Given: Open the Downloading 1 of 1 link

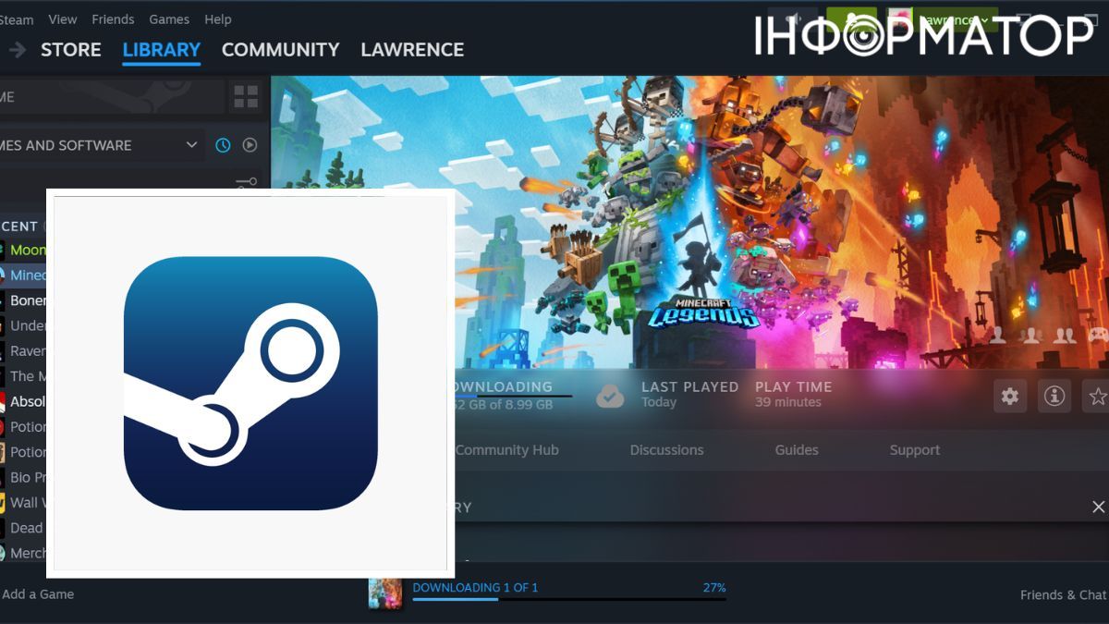Looking at the screenshot, I should tap(475, 588).
